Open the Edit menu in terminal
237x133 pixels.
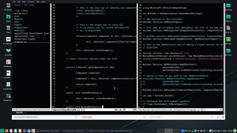(19, 1)
